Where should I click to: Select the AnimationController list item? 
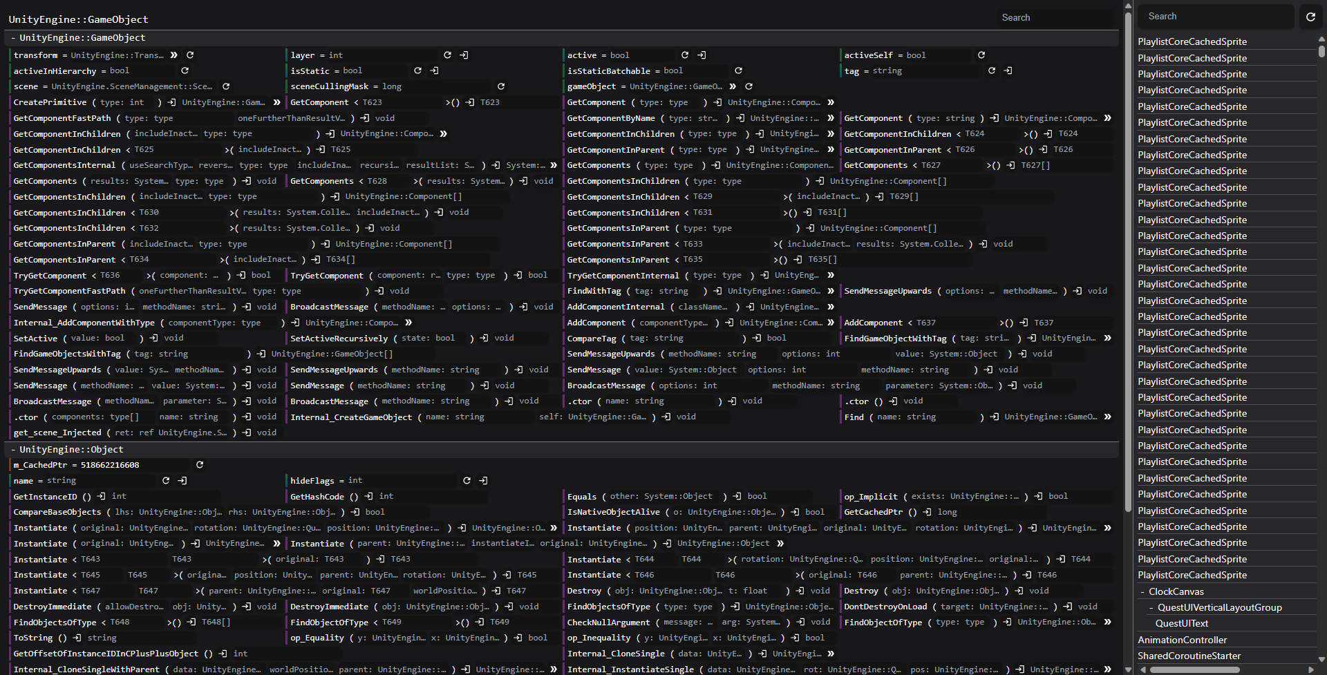coord(1183,640)
